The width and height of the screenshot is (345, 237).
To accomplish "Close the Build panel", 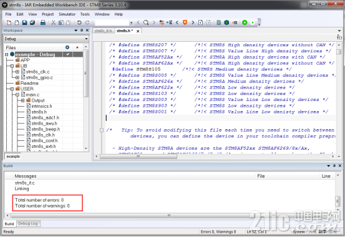I will [x=340, y=166].
